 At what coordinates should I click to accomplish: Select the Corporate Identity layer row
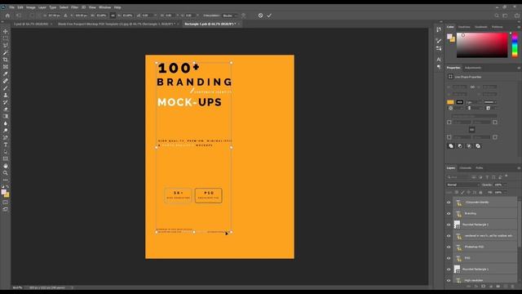(484, 203)
